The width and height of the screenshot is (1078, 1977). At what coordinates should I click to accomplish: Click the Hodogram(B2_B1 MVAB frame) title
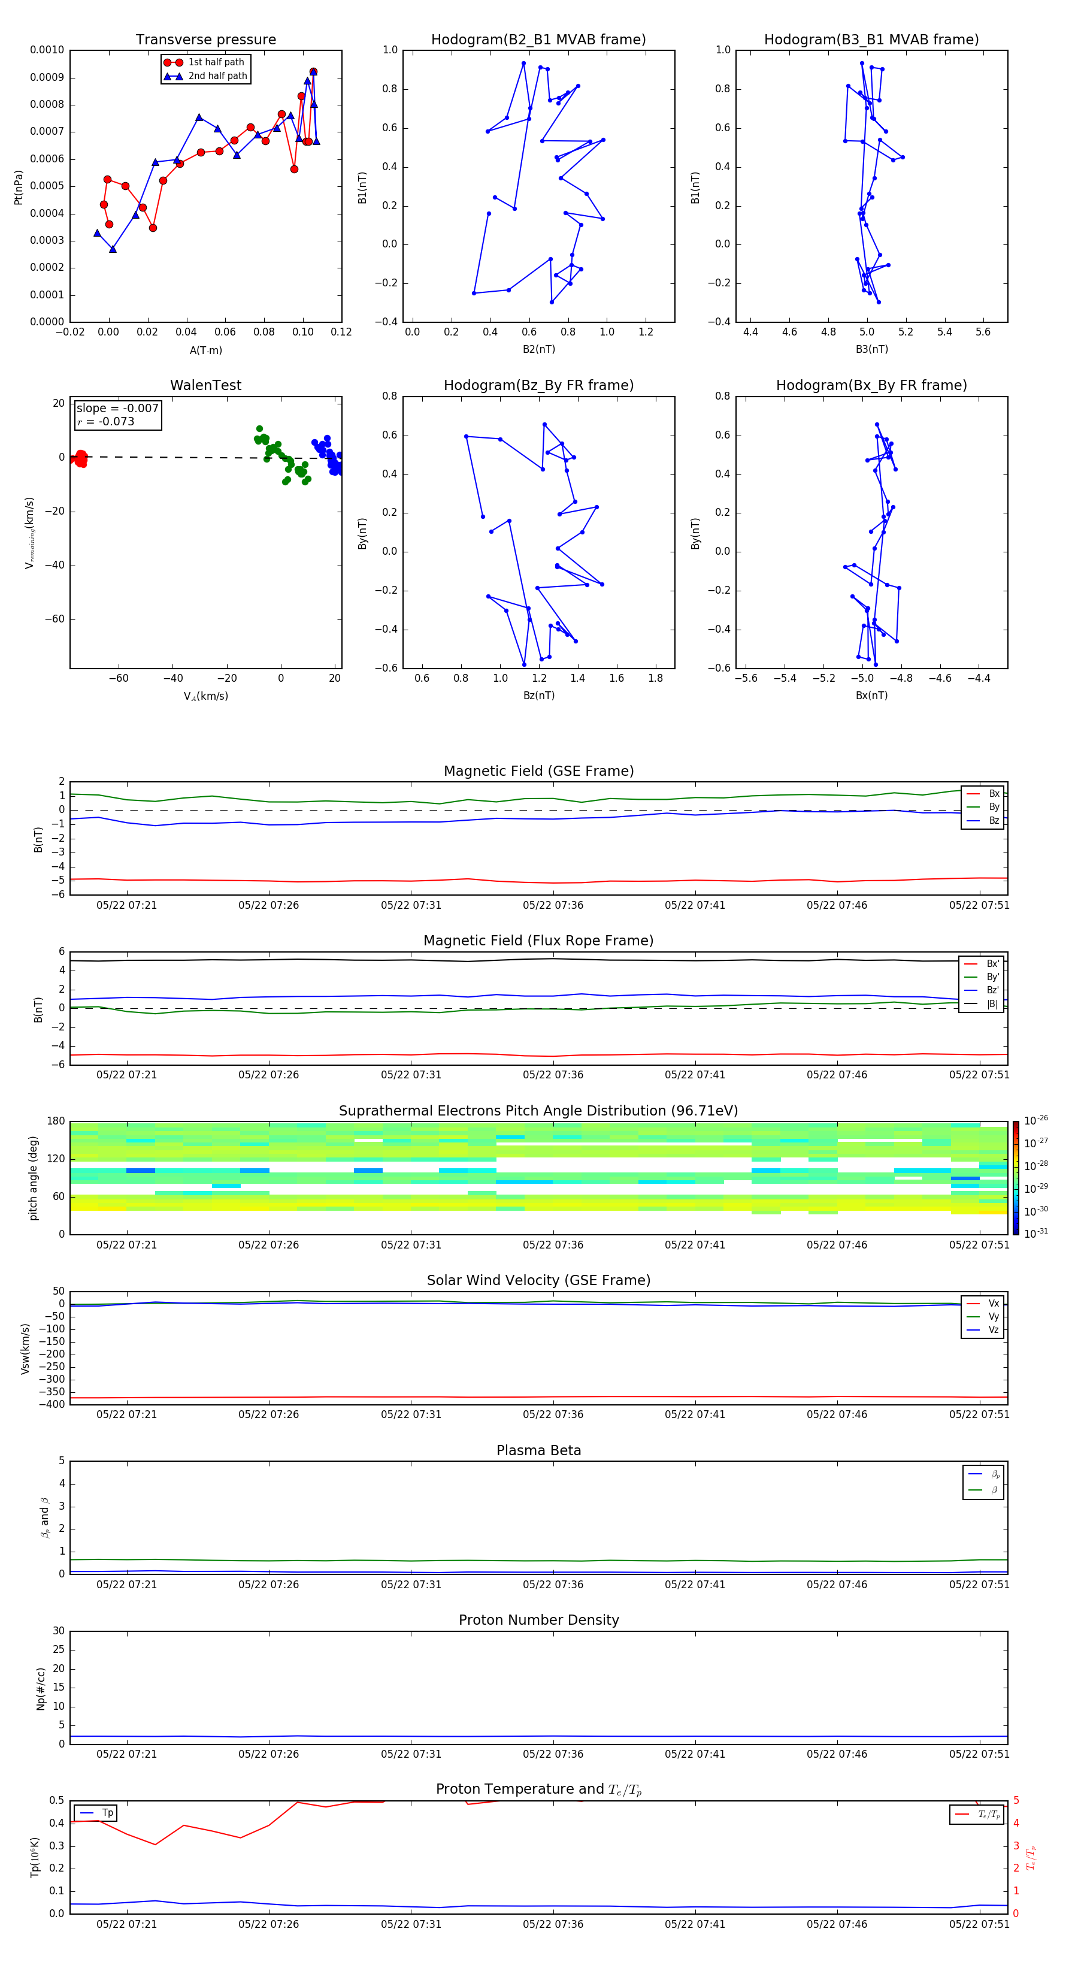pyautogui.click(x=538, y=40)
